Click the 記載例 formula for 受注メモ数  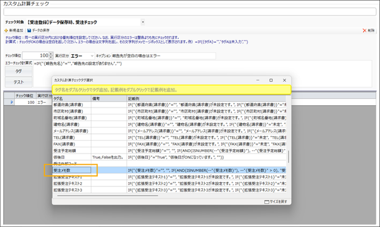tap(206, 170)
